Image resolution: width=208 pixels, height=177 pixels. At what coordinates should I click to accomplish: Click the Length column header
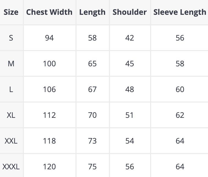point(92,12)
